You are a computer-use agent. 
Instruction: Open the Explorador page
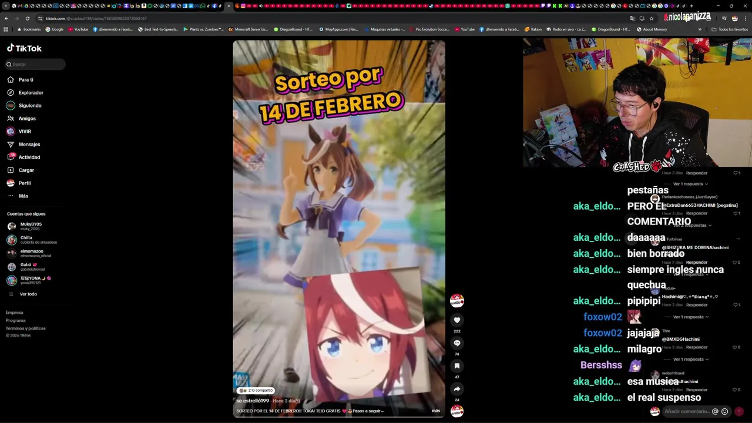point(25,92)
